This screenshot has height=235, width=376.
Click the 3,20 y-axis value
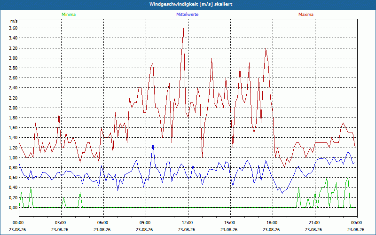[x=14, y=48]
